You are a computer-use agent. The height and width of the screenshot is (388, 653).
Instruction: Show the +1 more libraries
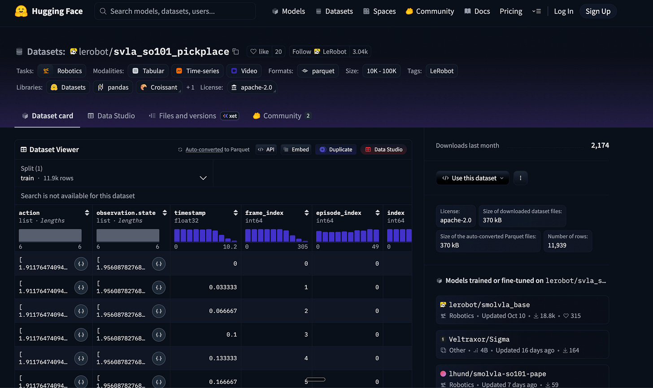(190, 87)
